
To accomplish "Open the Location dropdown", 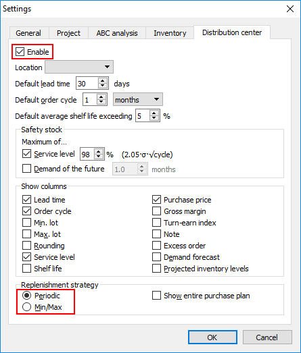I will click(79, 67).
